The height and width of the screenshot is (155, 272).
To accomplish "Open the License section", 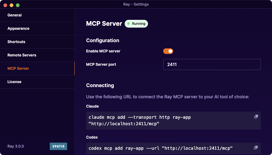I will click(x=37, y=82).
